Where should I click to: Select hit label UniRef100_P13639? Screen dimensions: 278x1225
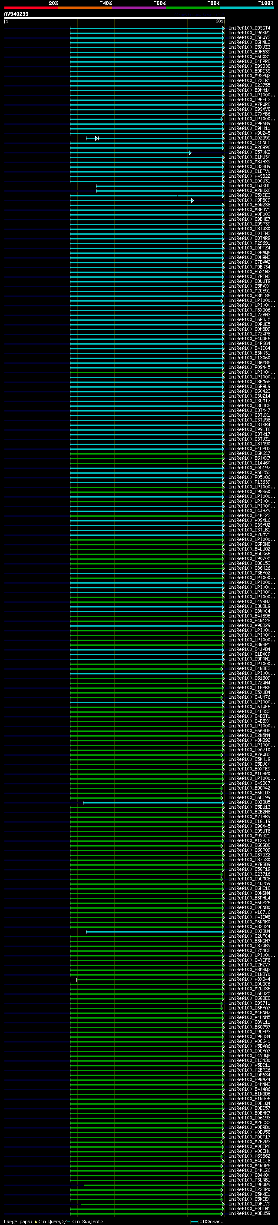pyautogui.click(x=249, y=482)
